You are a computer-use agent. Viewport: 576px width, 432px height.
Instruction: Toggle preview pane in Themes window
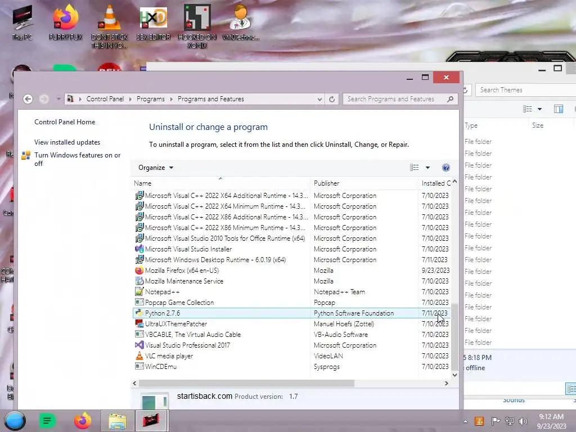pyautogui.click(x=559, y=109)
